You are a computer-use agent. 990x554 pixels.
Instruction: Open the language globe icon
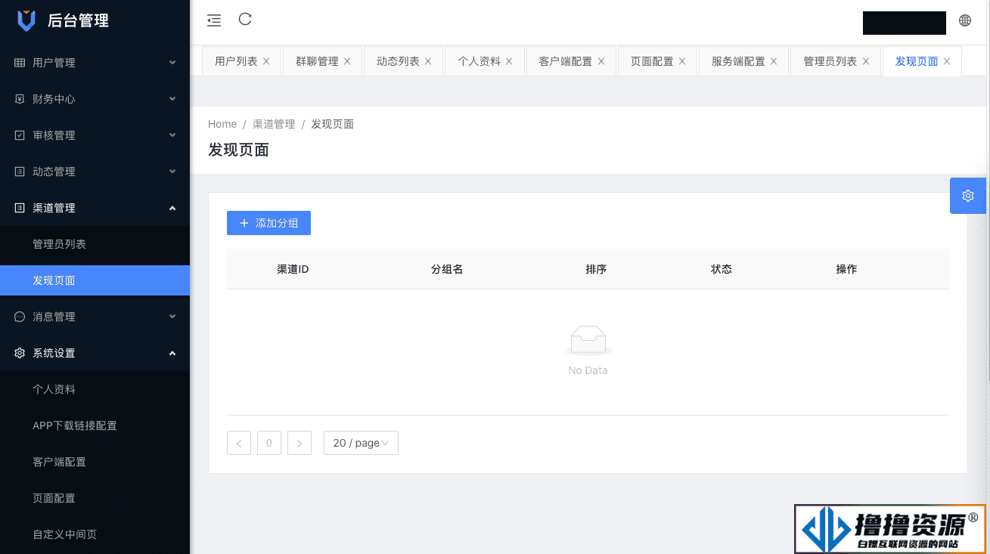(x=965, y=20)
